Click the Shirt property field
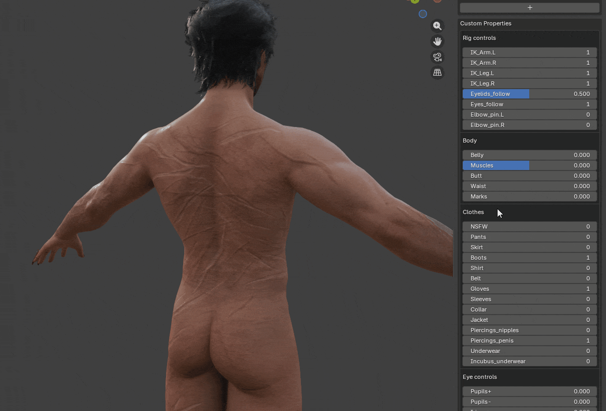Screen dimensions: 606x411 [530, 268]
